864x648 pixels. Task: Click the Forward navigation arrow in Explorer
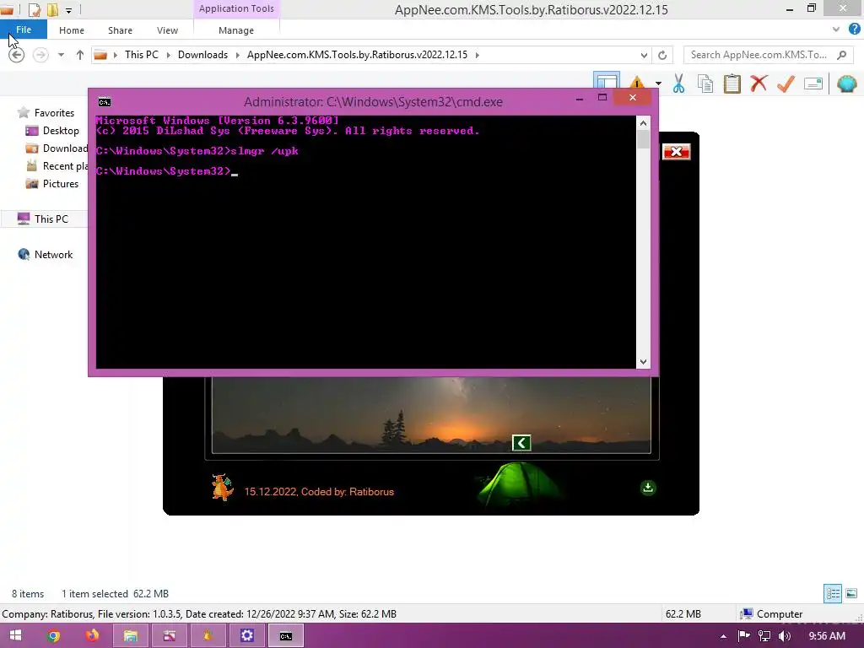click(40, 55)
